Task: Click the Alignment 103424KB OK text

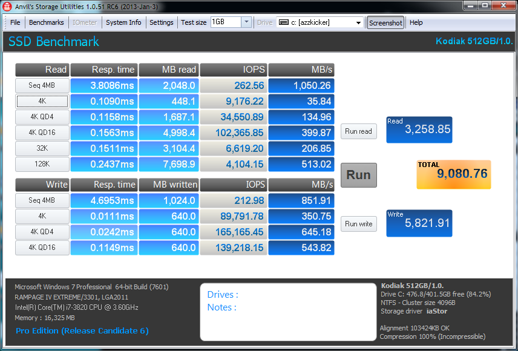Action: [x=415, y=328]
